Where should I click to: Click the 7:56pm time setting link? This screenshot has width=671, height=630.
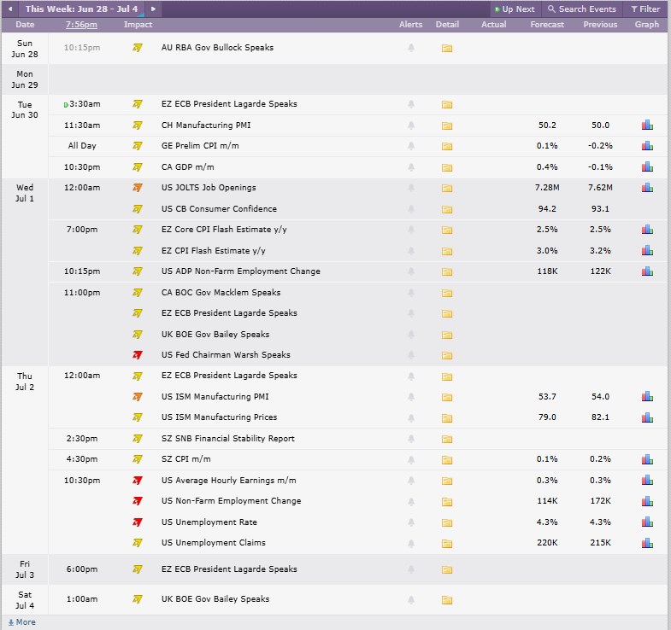pos(81,25)
